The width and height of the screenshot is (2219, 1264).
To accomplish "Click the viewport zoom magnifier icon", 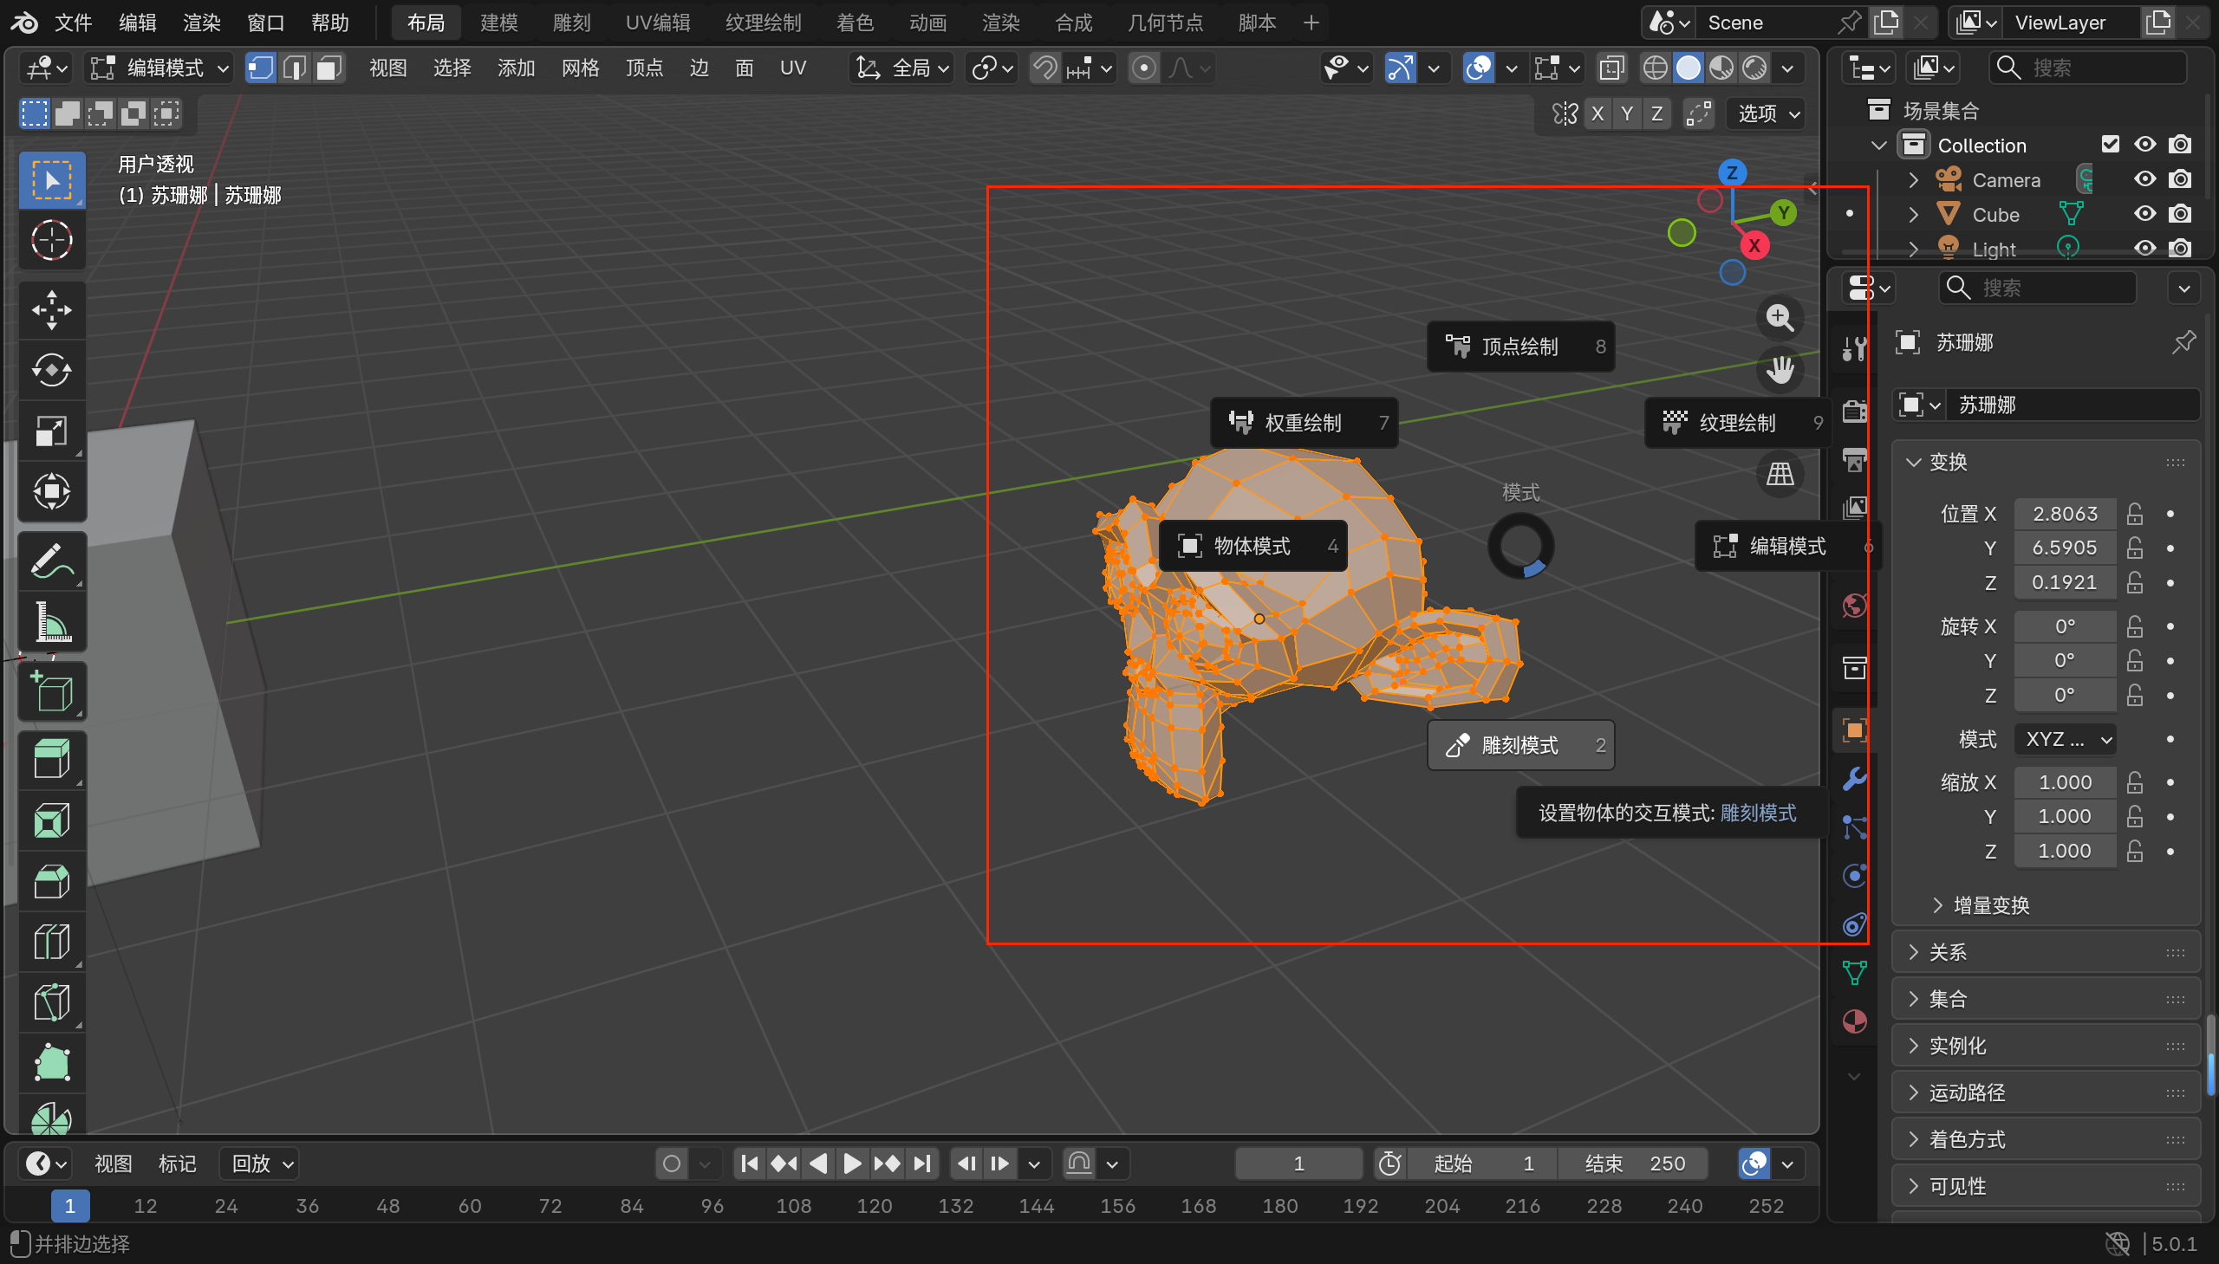I will [1779, 318].
